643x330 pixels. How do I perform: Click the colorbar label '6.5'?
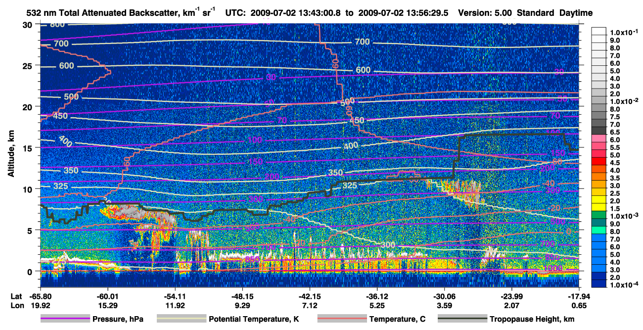615,132
